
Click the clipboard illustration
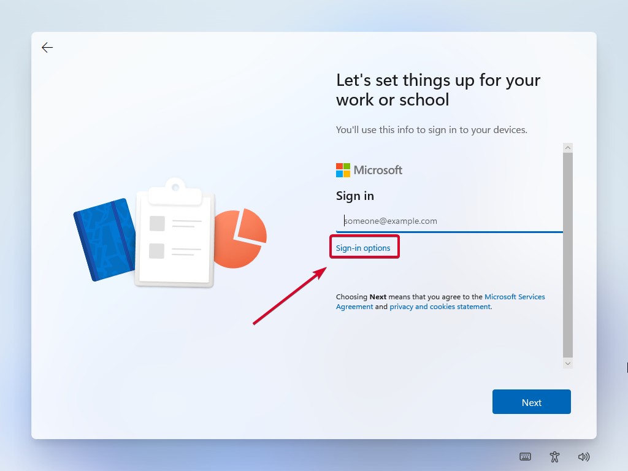point(174,236)
